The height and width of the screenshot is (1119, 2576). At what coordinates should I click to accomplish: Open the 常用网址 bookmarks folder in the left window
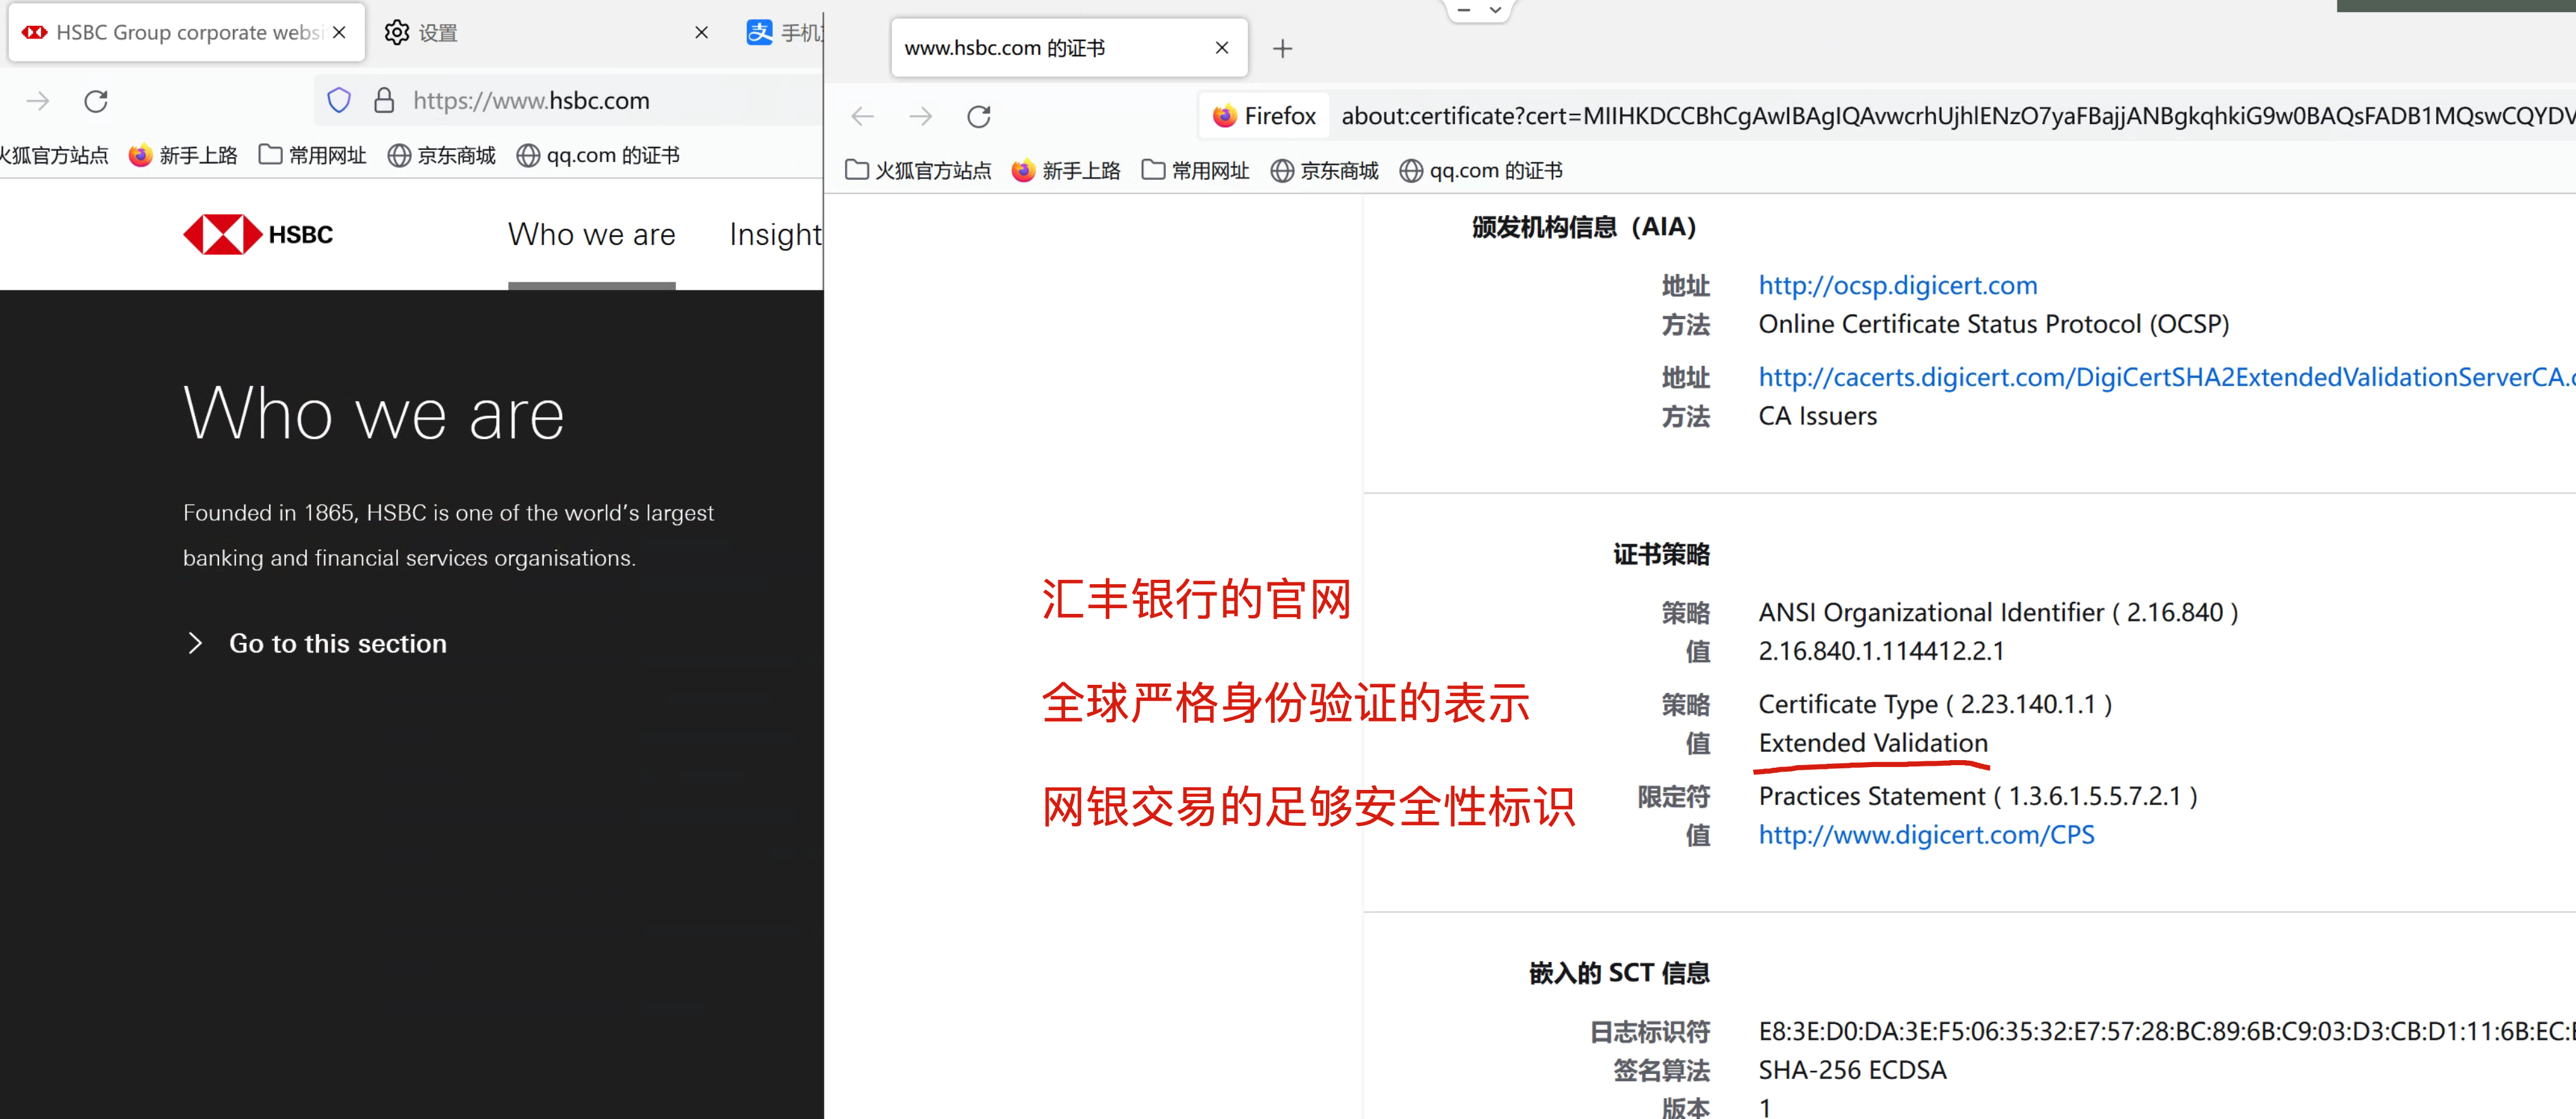point(313,155)
